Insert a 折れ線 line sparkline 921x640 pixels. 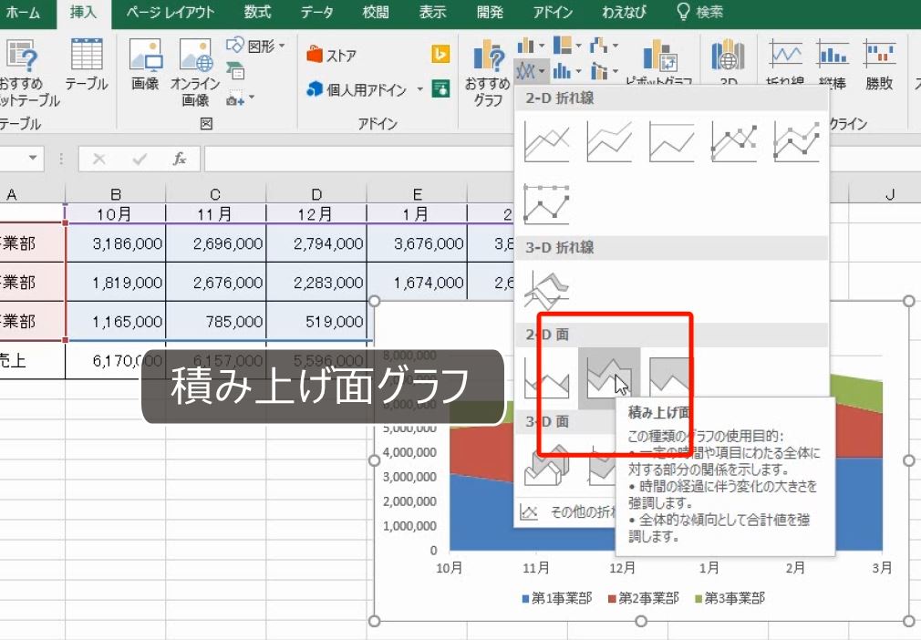click(785, 64)
